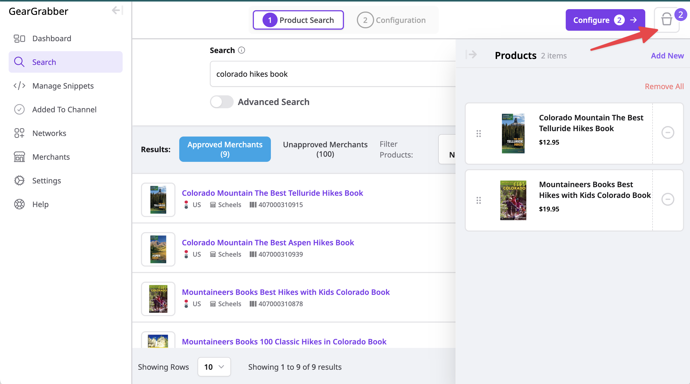Click the purple Configure button
The image size is (690, 384).
point(605,20)
